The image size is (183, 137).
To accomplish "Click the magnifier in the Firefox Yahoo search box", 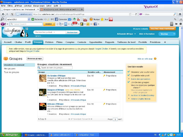I will point(175,14).
